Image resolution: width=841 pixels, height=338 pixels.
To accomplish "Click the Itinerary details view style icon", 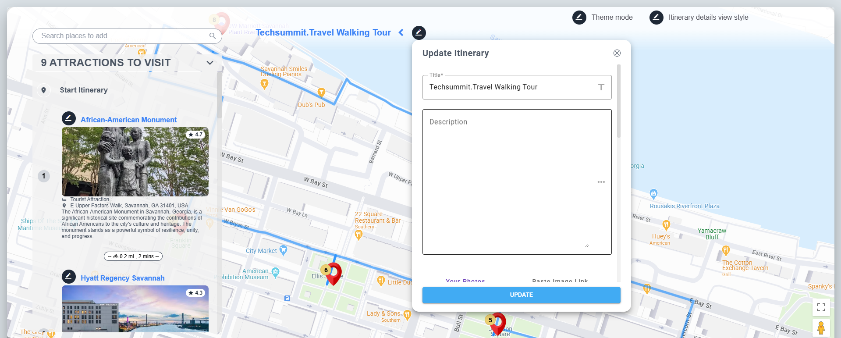I will pyautogui.click(x=656, y=18).
